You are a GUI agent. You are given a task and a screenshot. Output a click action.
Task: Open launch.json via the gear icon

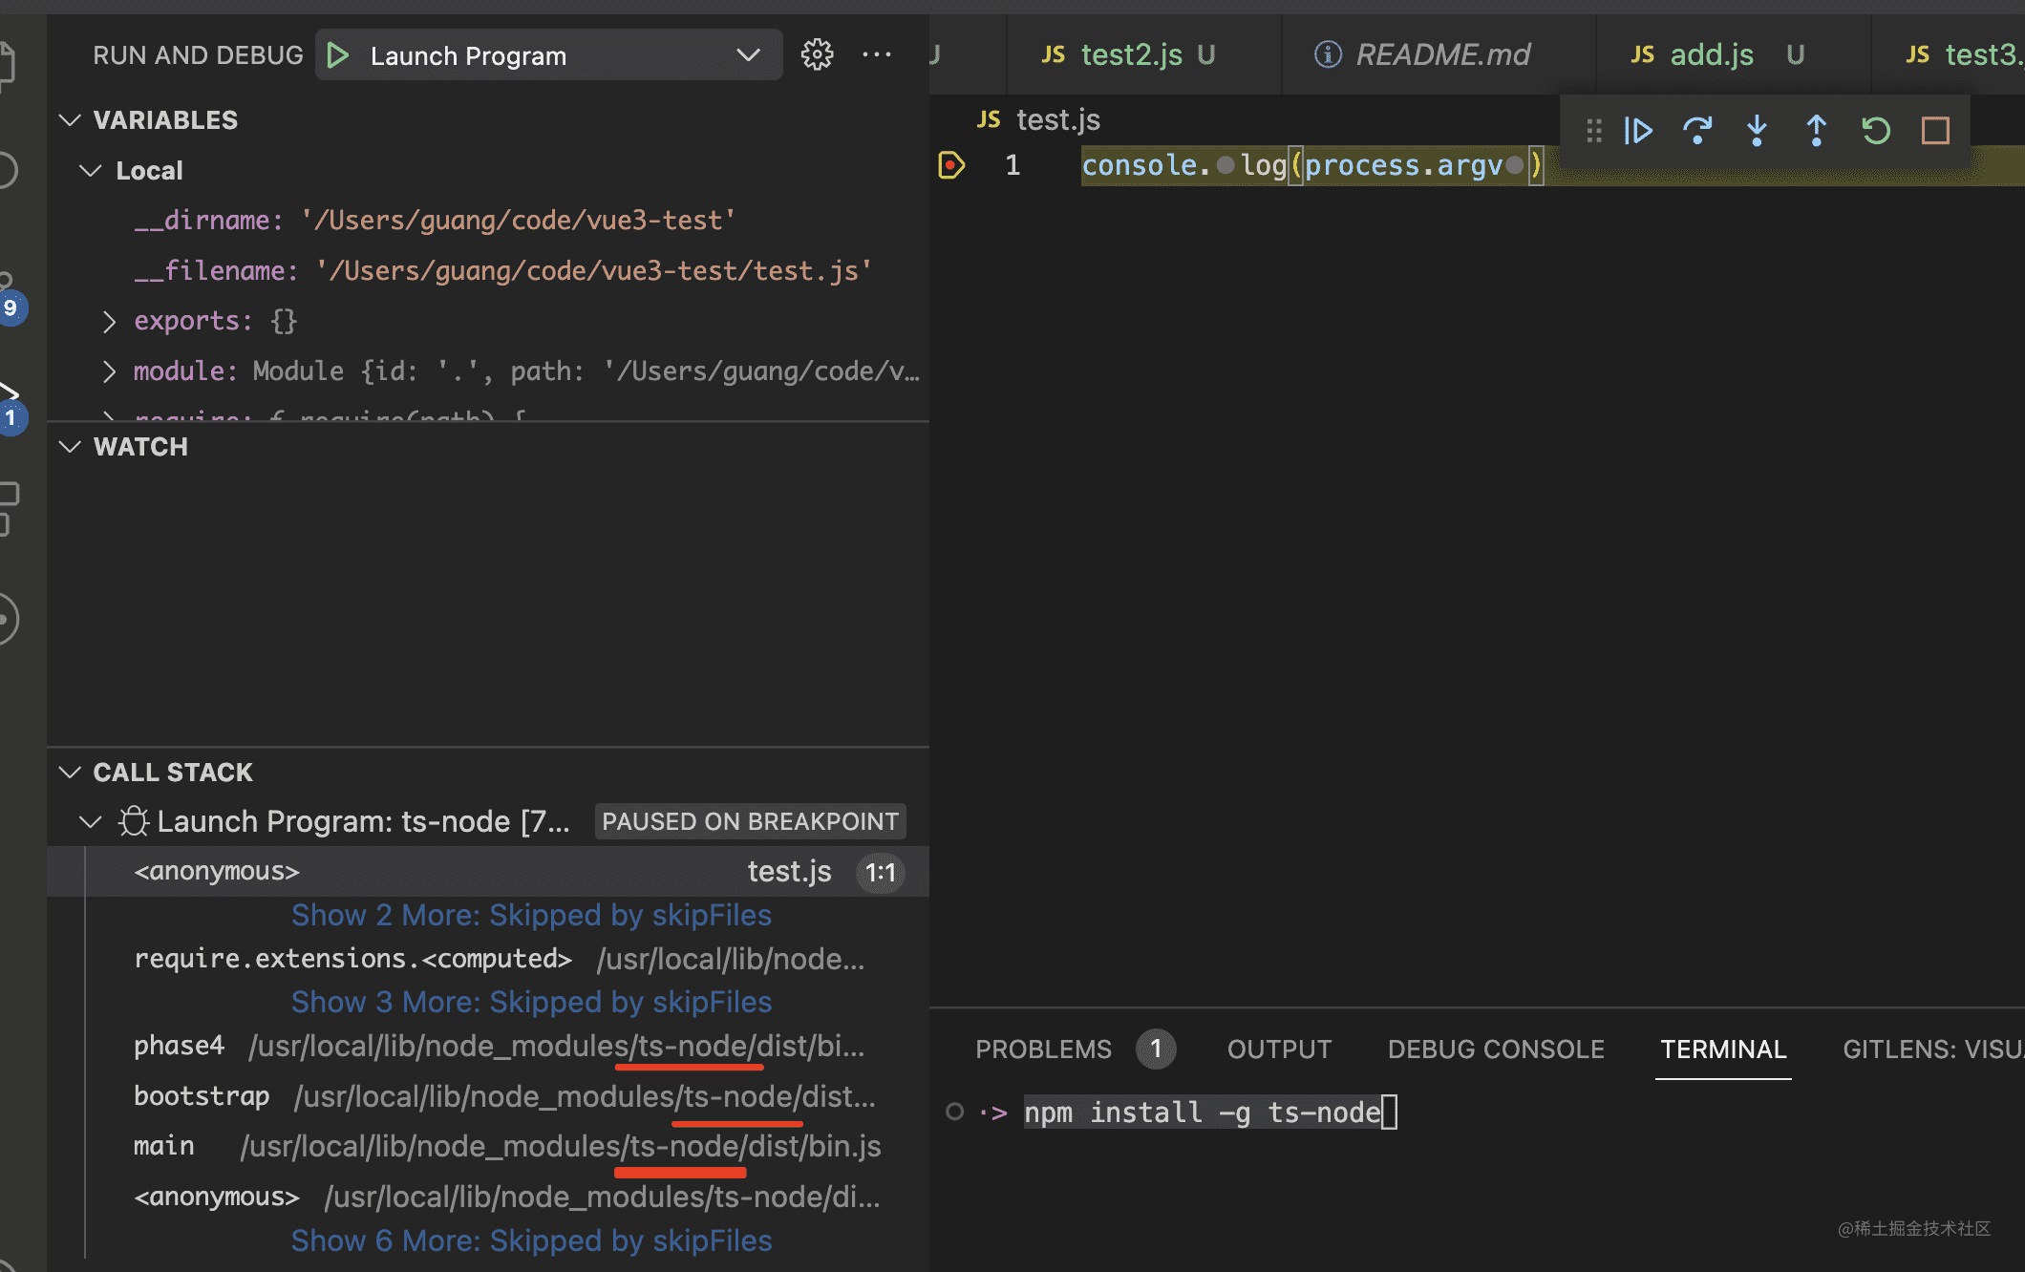pyautogui.click(x=817, y=55)
